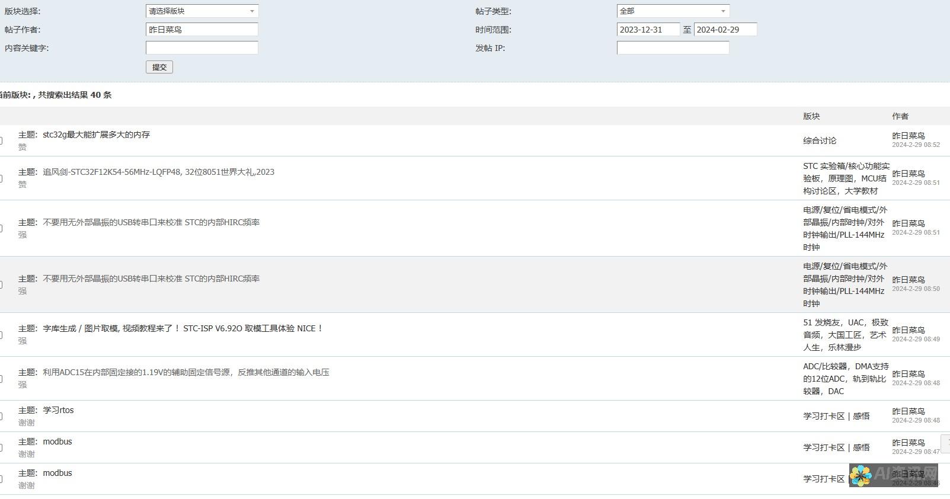Click the timestamp 2024-2-29 08:50
The image size is (950, 499).
pyautogui.click(x=916, y=289)
